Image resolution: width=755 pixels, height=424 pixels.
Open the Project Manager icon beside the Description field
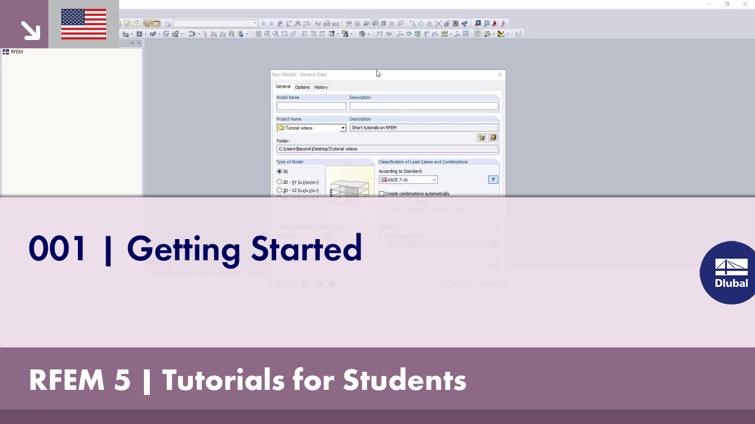493,137
